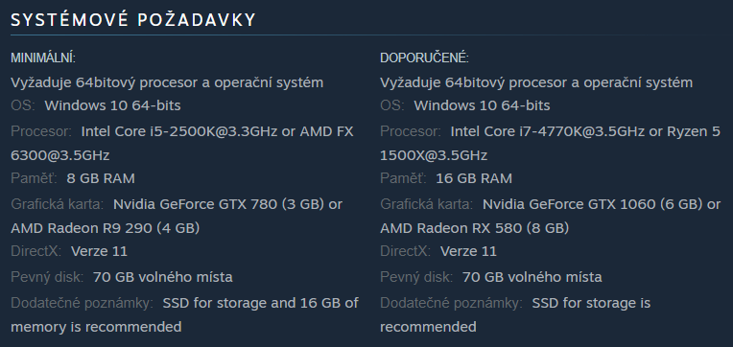Click the Intel Core i5-2500K processor text

179,131
